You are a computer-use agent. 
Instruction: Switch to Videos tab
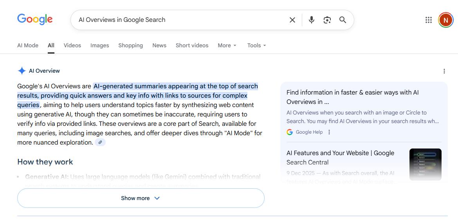pyautogui.click(x=72, y=45)
